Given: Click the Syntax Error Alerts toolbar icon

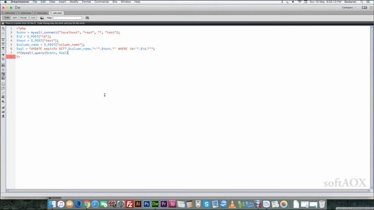Looking at the screenshot, I should pyautogui.click(x=3, y=78).
